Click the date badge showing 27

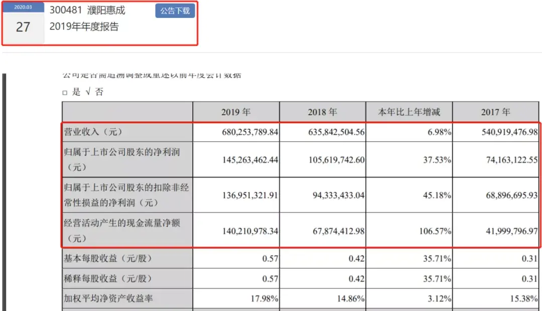(x=23, y=27)
